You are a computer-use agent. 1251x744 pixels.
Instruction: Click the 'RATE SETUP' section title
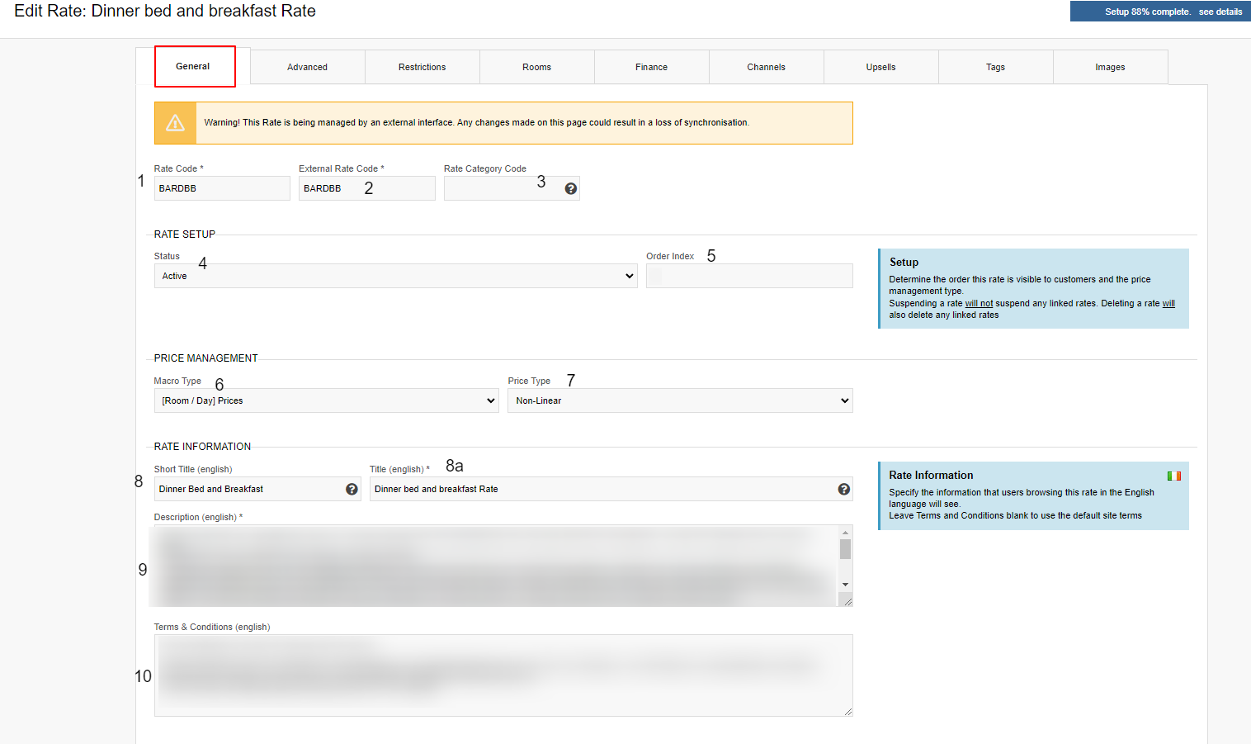pyautogui.click(x=184, y=235)
